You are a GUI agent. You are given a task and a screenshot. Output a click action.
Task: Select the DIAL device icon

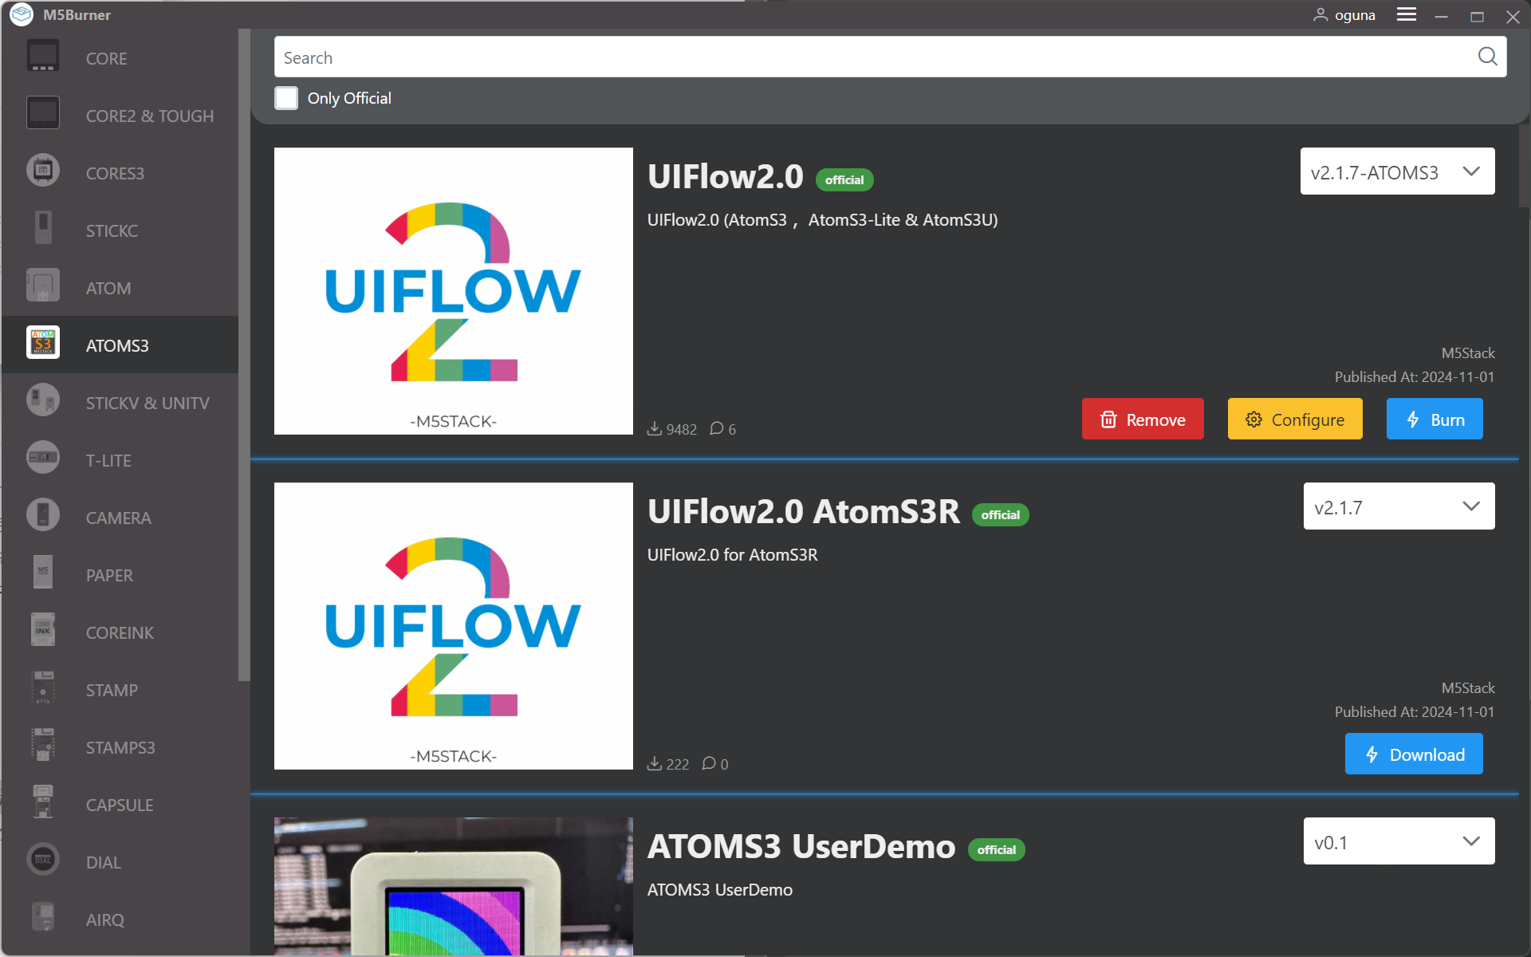[x=43, y=861]
